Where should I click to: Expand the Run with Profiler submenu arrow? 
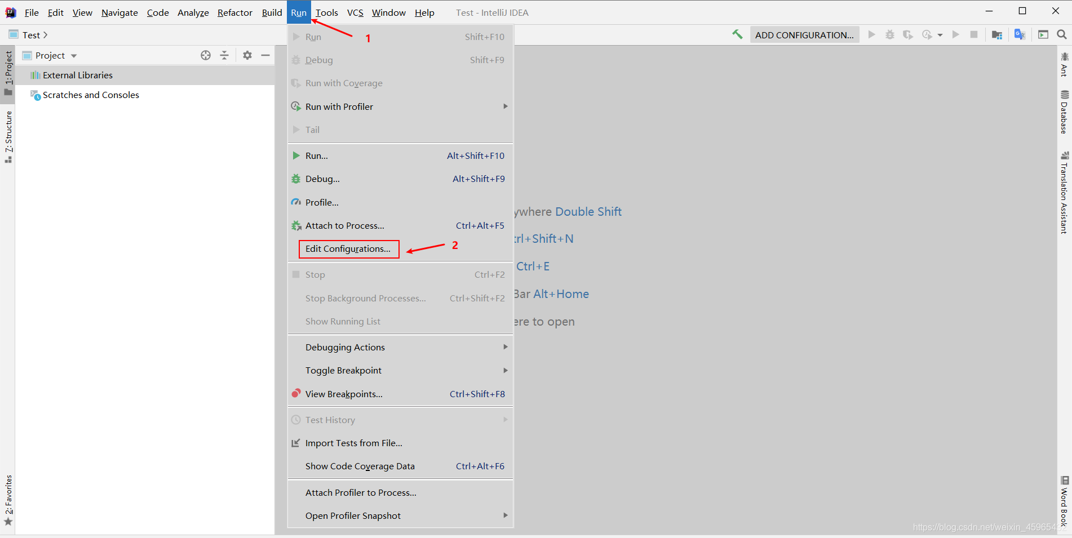coord(506,106)
